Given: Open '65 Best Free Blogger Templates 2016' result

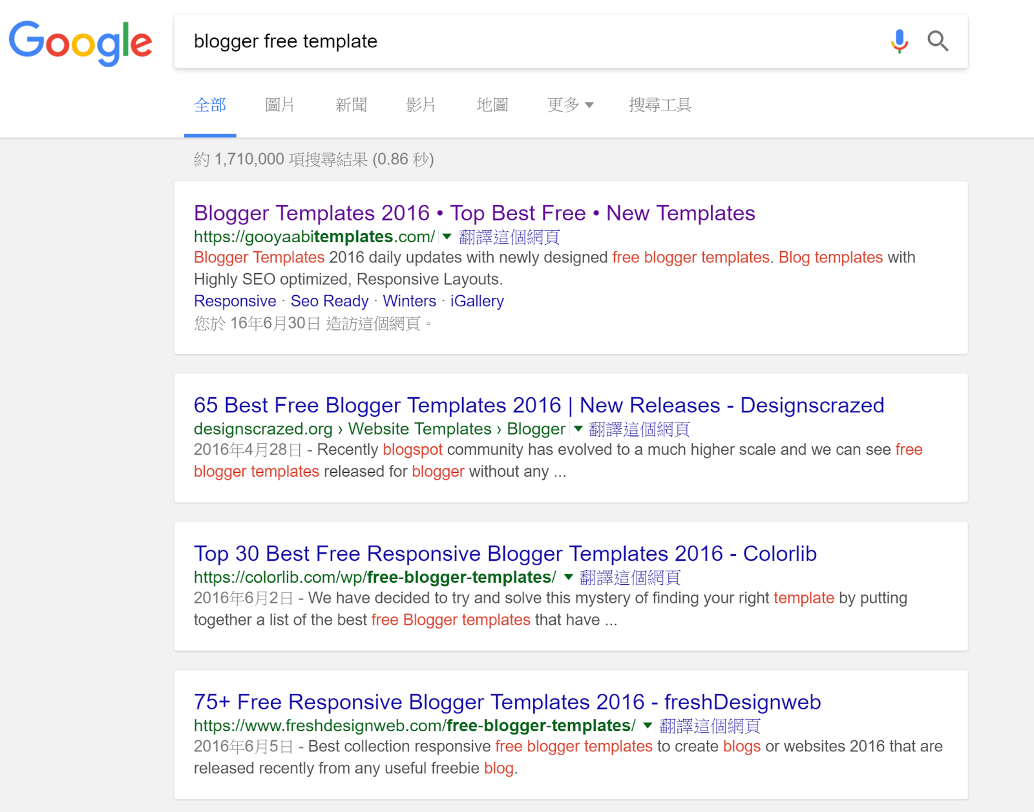Looking at the screenshot, I should (x=539, y=405).
